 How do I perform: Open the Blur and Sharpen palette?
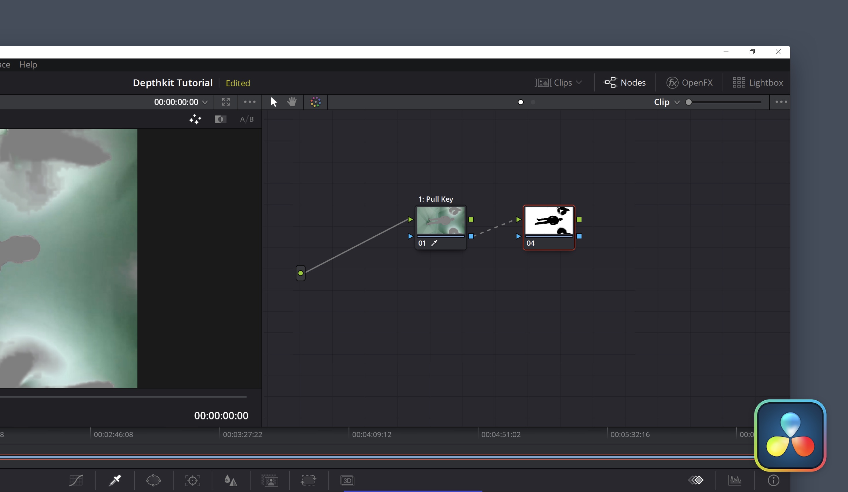click(231, 480)
